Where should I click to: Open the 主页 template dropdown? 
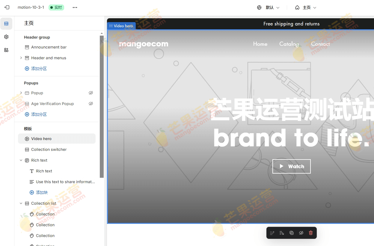306,7
